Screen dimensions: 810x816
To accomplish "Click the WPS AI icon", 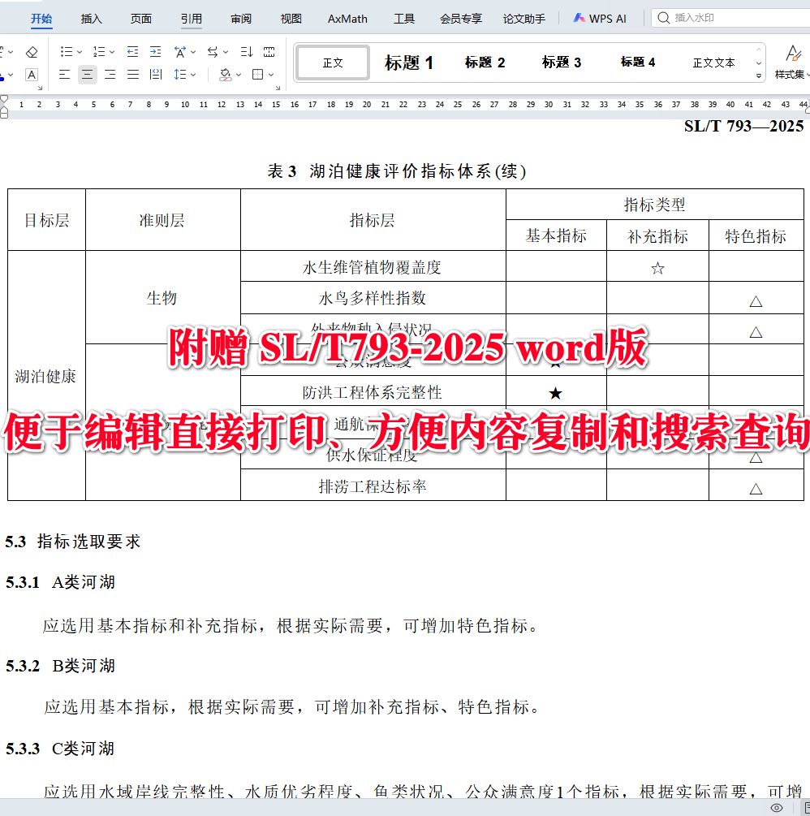I will (579, 18).
